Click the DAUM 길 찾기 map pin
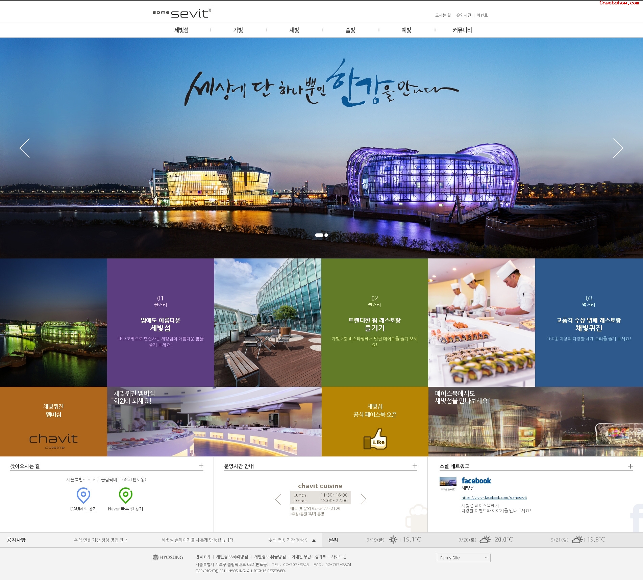This screenshot has width=643, height=580. [83, 496]
